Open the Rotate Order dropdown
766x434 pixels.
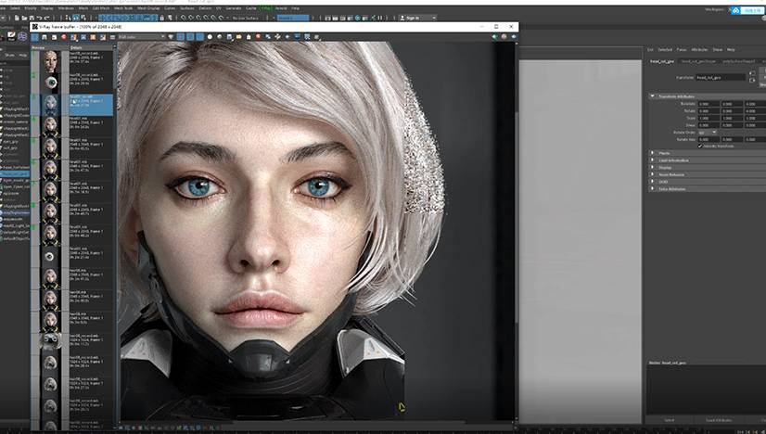coord(708,133)
